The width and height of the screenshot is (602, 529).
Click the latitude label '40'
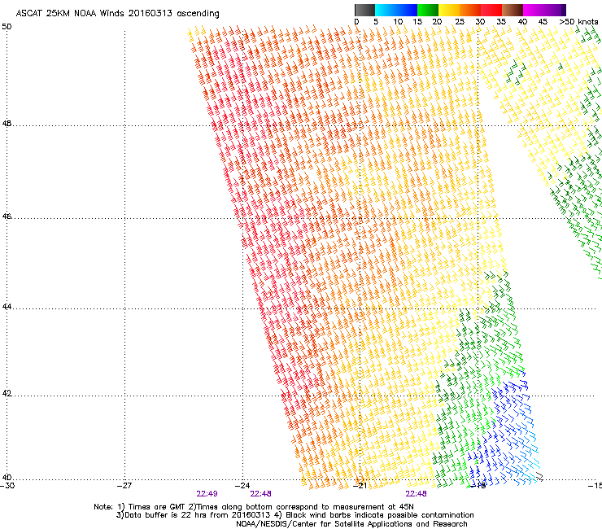(x=7, y=478)
